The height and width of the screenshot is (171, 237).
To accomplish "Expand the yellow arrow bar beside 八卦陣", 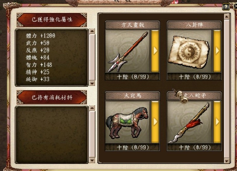I will (x=217, y=51).
